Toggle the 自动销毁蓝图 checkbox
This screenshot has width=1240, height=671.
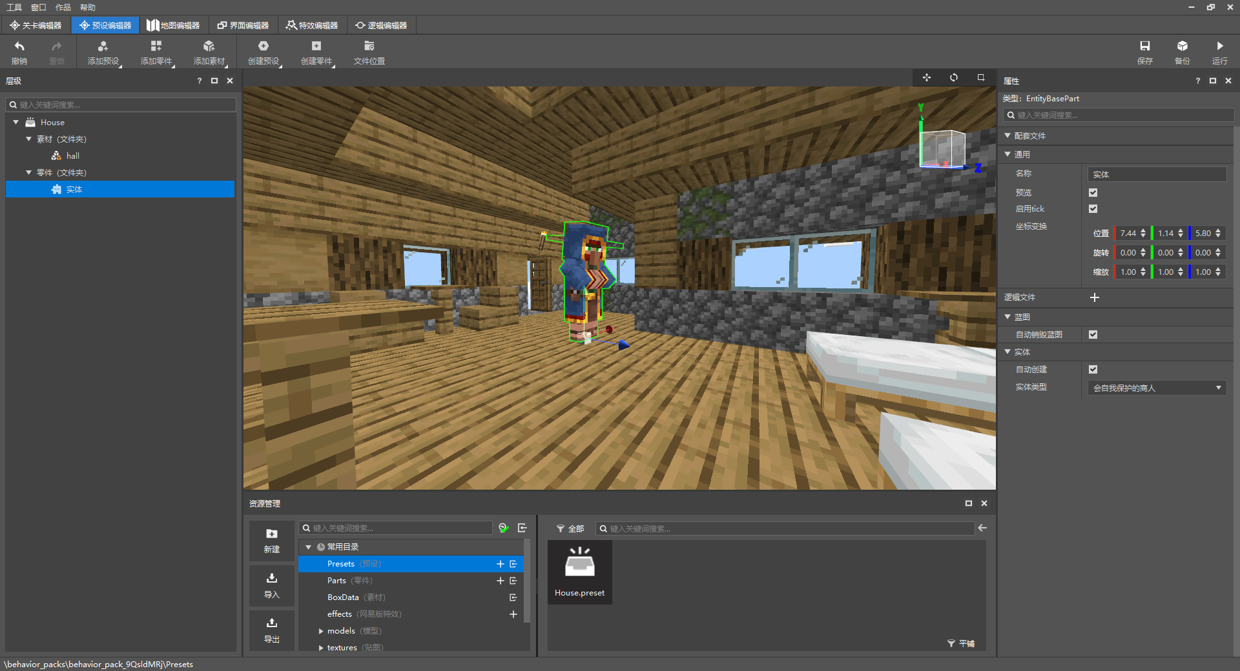tap(1093, 334)
